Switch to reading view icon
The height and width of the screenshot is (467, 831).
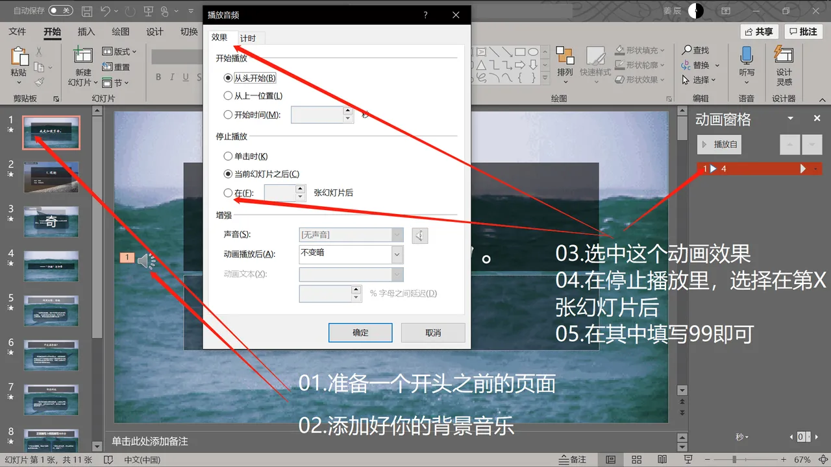click(x=662, y=460)
